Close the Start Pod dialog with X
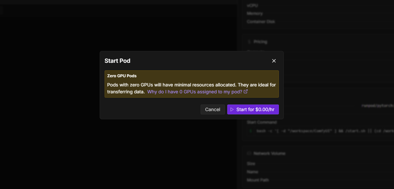 pos(274,61)
